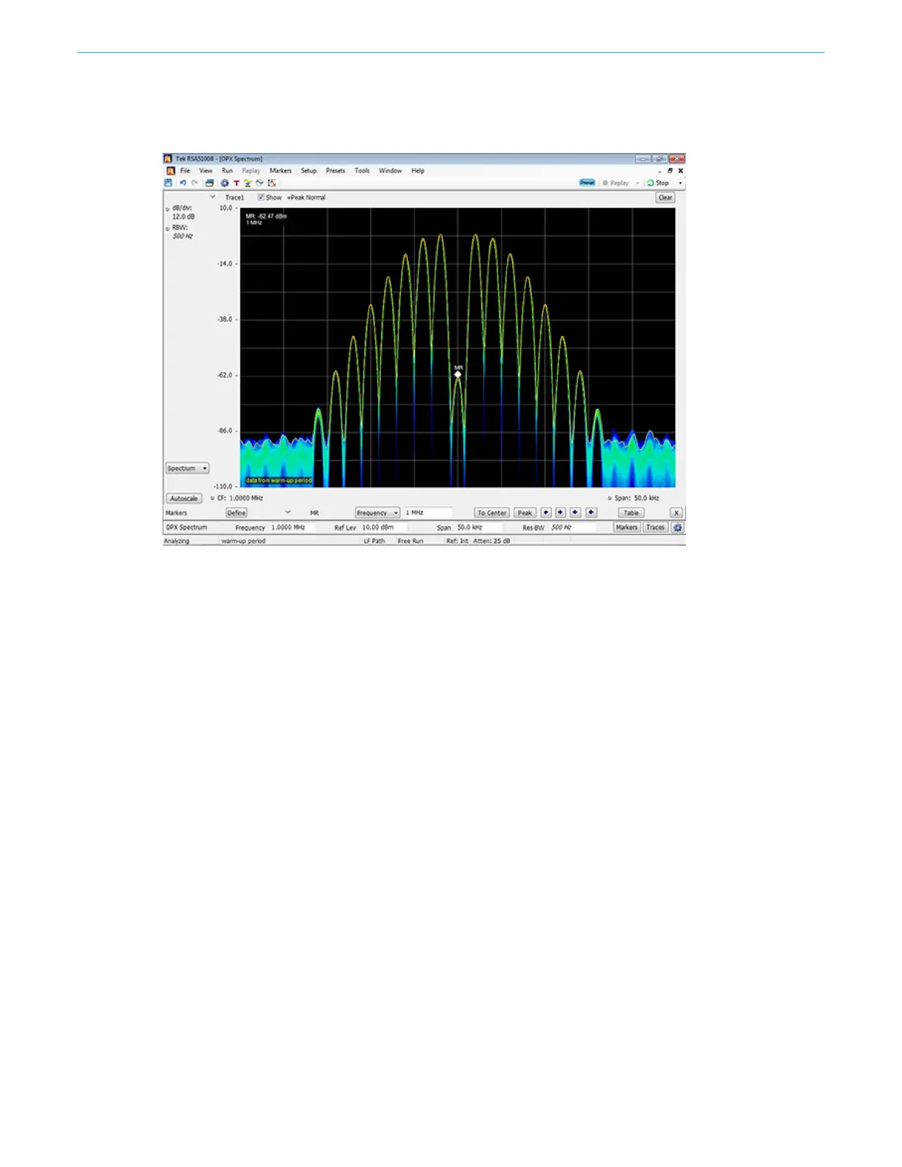Click the Res BW 500 Hz field
Image resolution: width=902 pixels, height=1167 pixels.
click(572, 528)
